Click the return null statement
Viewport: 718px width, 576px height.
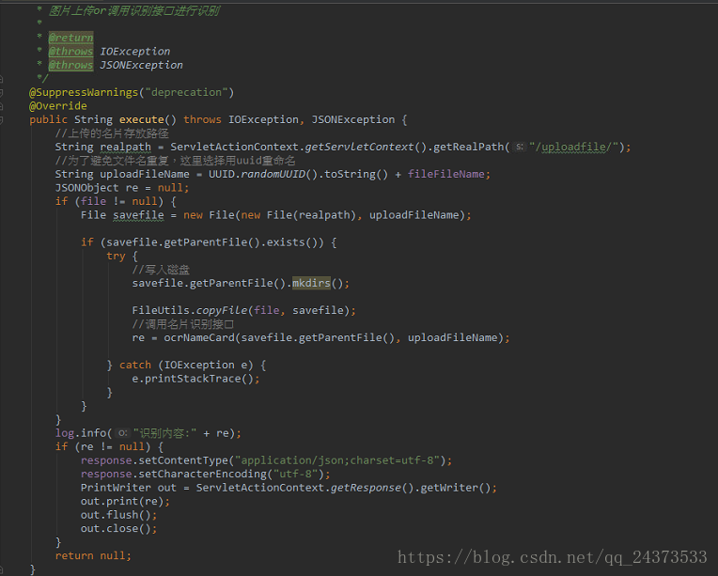coord(93,556)
